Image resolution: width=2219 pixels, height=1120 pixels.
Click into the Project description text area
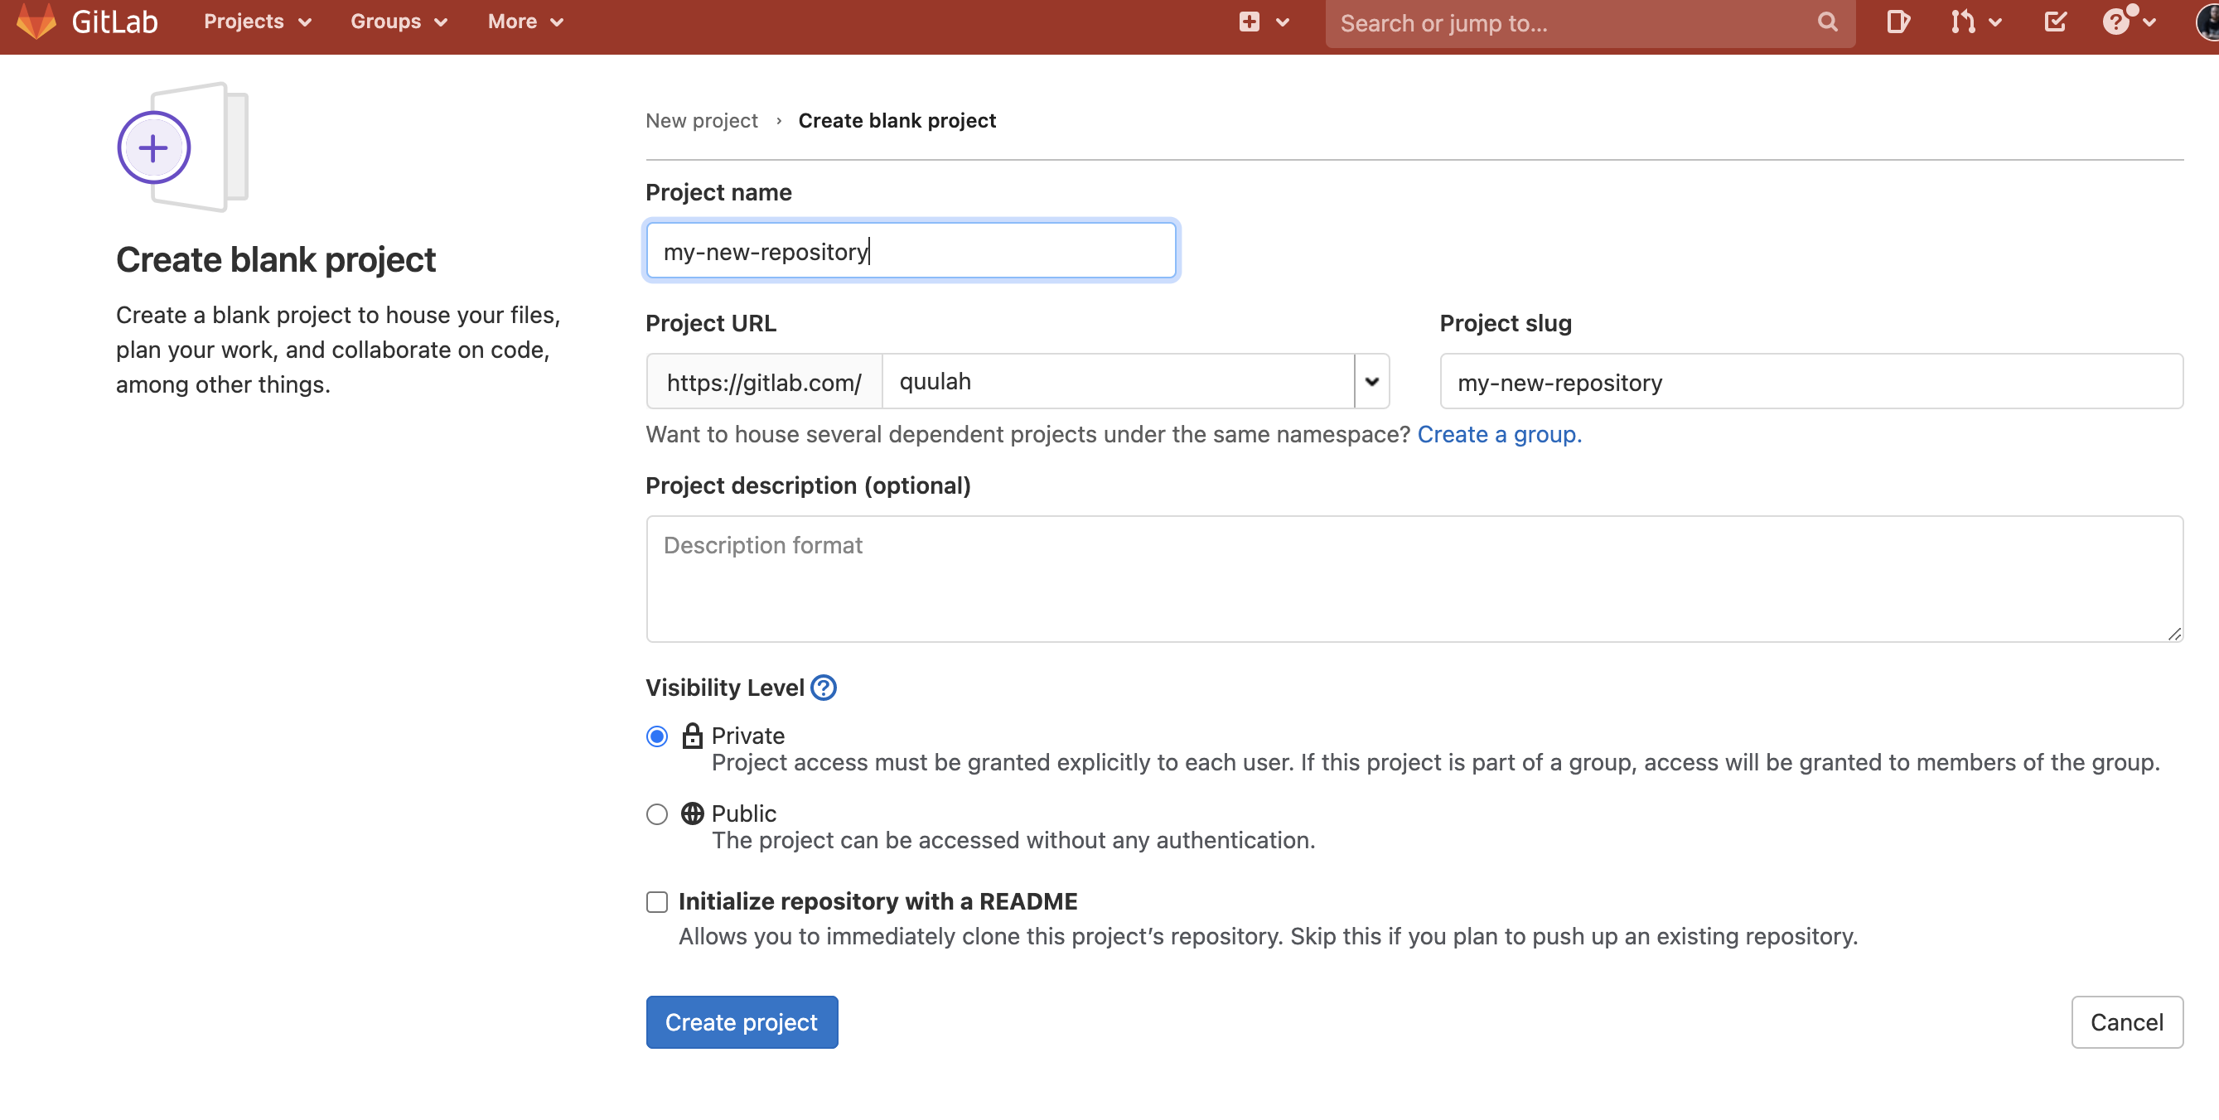point(1414,578)
